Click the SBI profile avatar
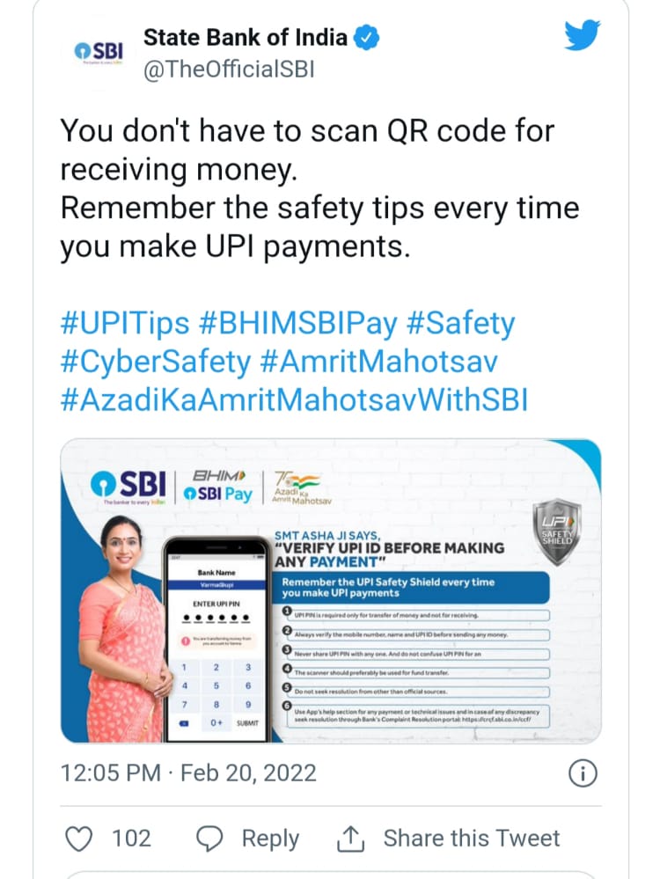The width and height of the screenshot is (660, 879). click(x=99, y=52)
